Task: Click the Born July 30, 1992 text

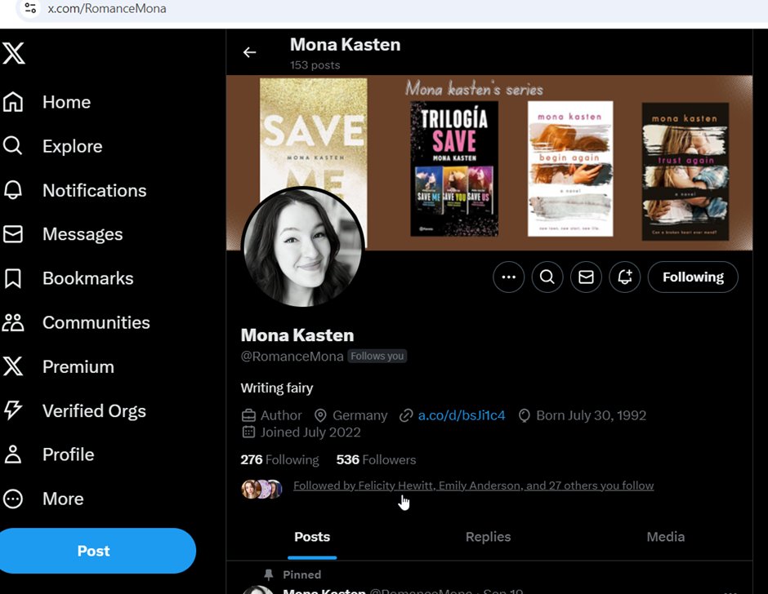Action: click(592, 415)
